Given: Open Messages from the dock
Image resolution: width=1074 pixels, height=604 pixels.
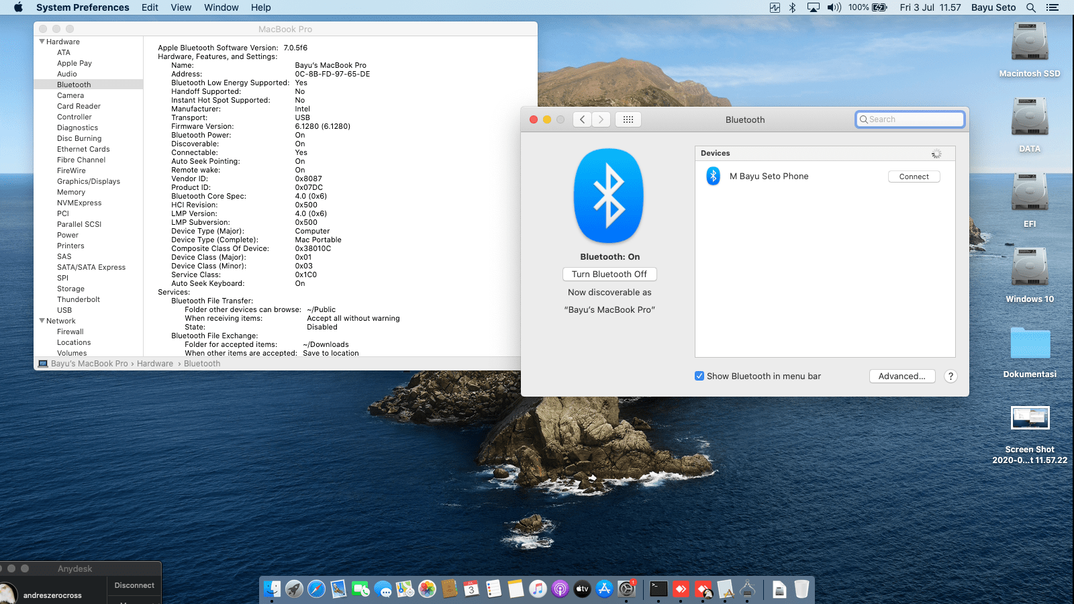Looking at the screenshot, I should (383, 589).
